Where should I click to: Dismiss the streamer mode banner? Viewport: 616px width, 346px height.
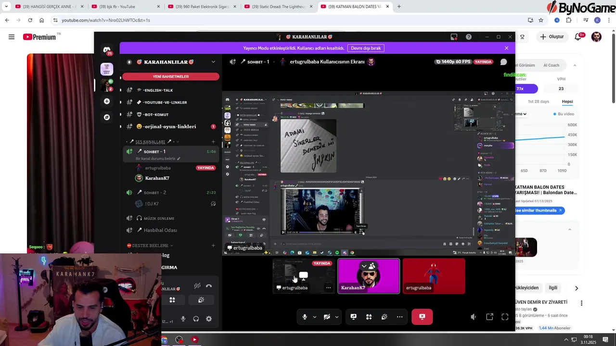click(x=506, y=48)
